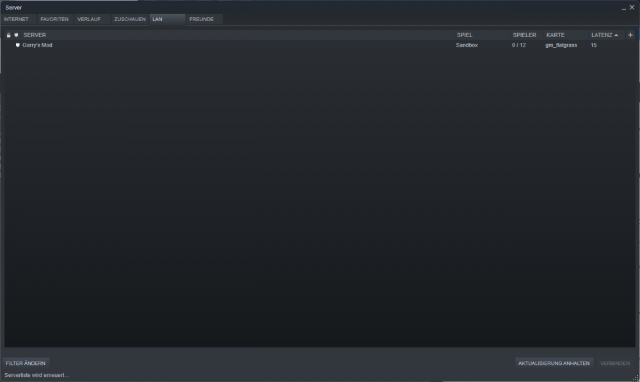The image size is (640, 382).
Task: Sort by VAC shield icon column
Action: (x=17, y=35)
